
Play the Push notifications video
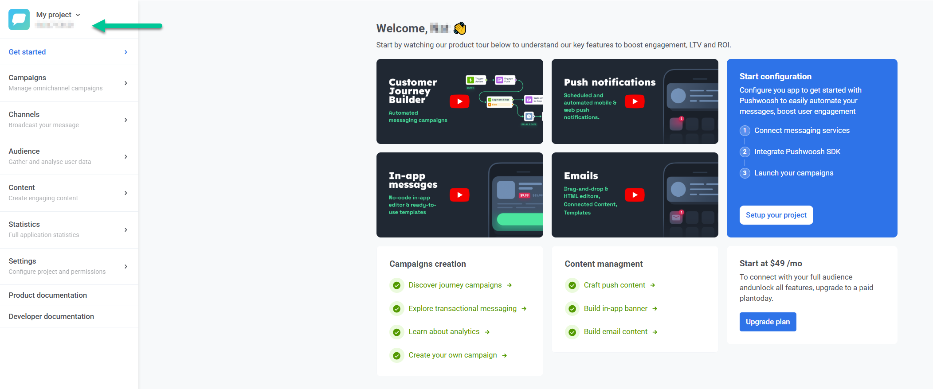pos(635,101)
